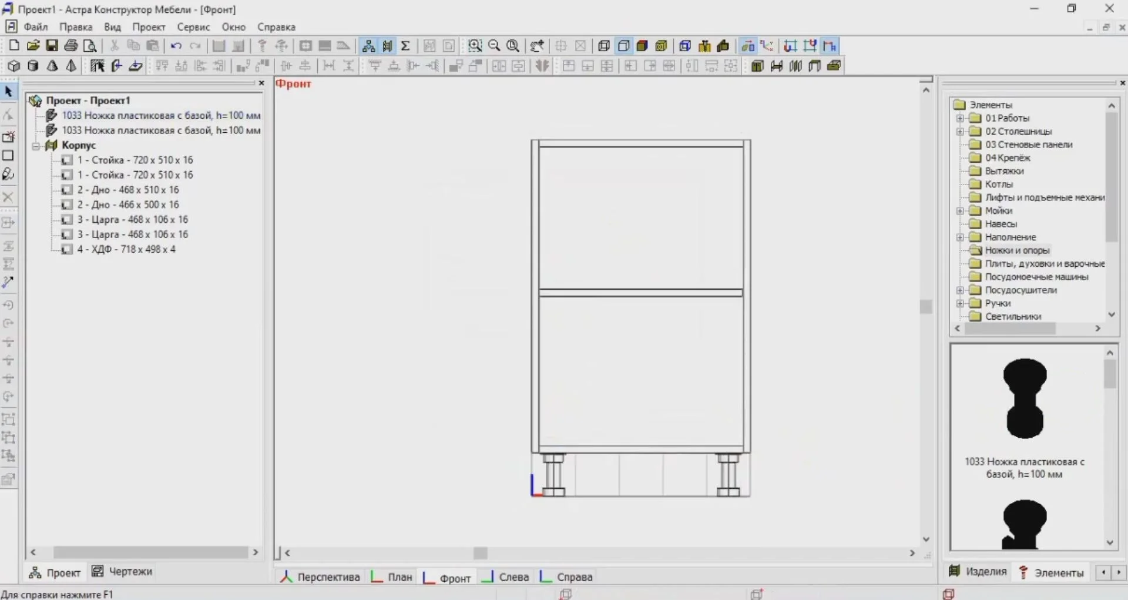This screenshot has height=600, width=1128.
Task: Select the box primitive tool icon
Action: click(x=14, y=66)
